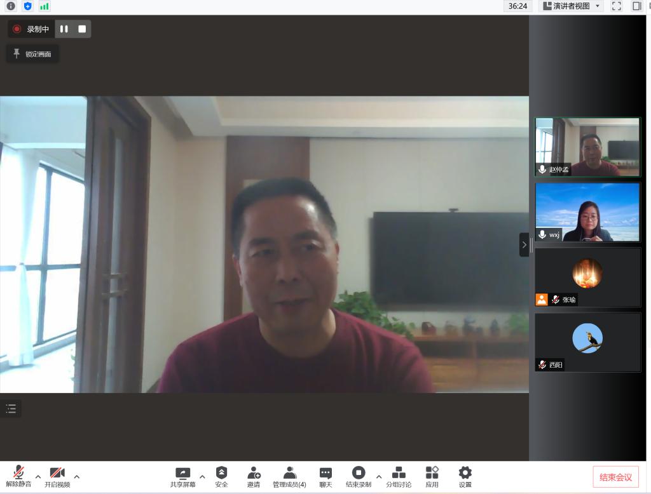This screenshot has width=651, height=494.
Task: Click 赵仲孟 microphone icon
Action: click(x=542, y=170)
